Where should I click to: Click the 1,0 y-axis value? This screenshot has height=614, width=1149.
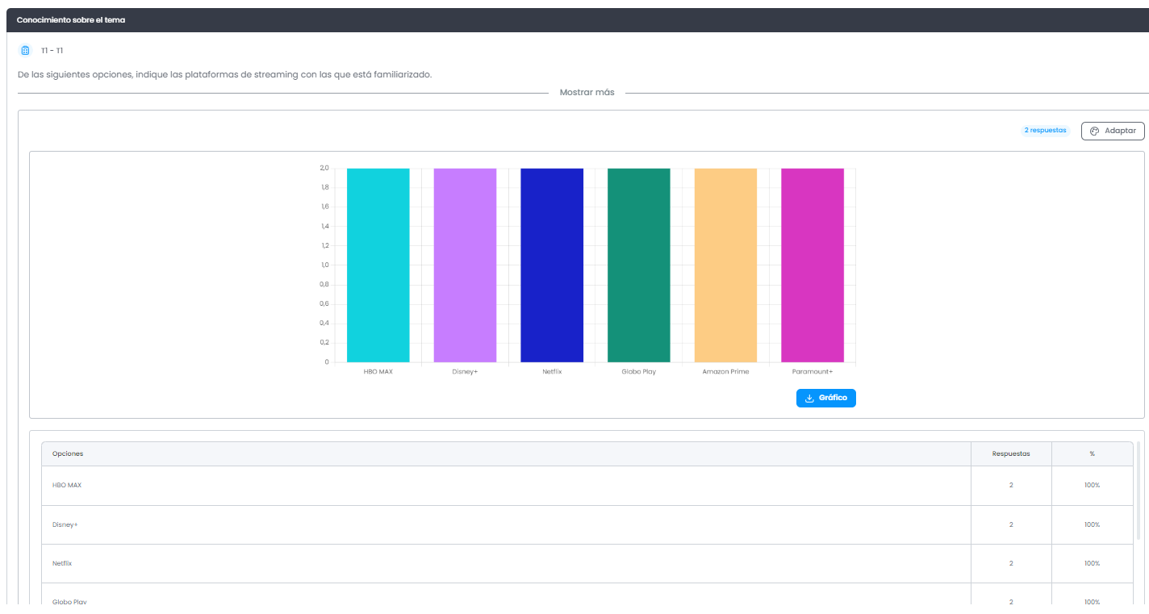click(x=324, y=265)
